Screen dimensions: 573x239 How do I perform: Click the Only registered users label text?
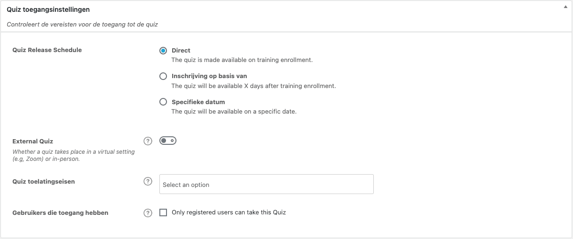[229, 212]
